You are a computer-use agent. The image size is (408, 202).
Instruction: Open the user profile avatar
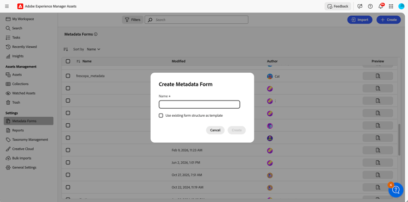click(x=401, y=6)
